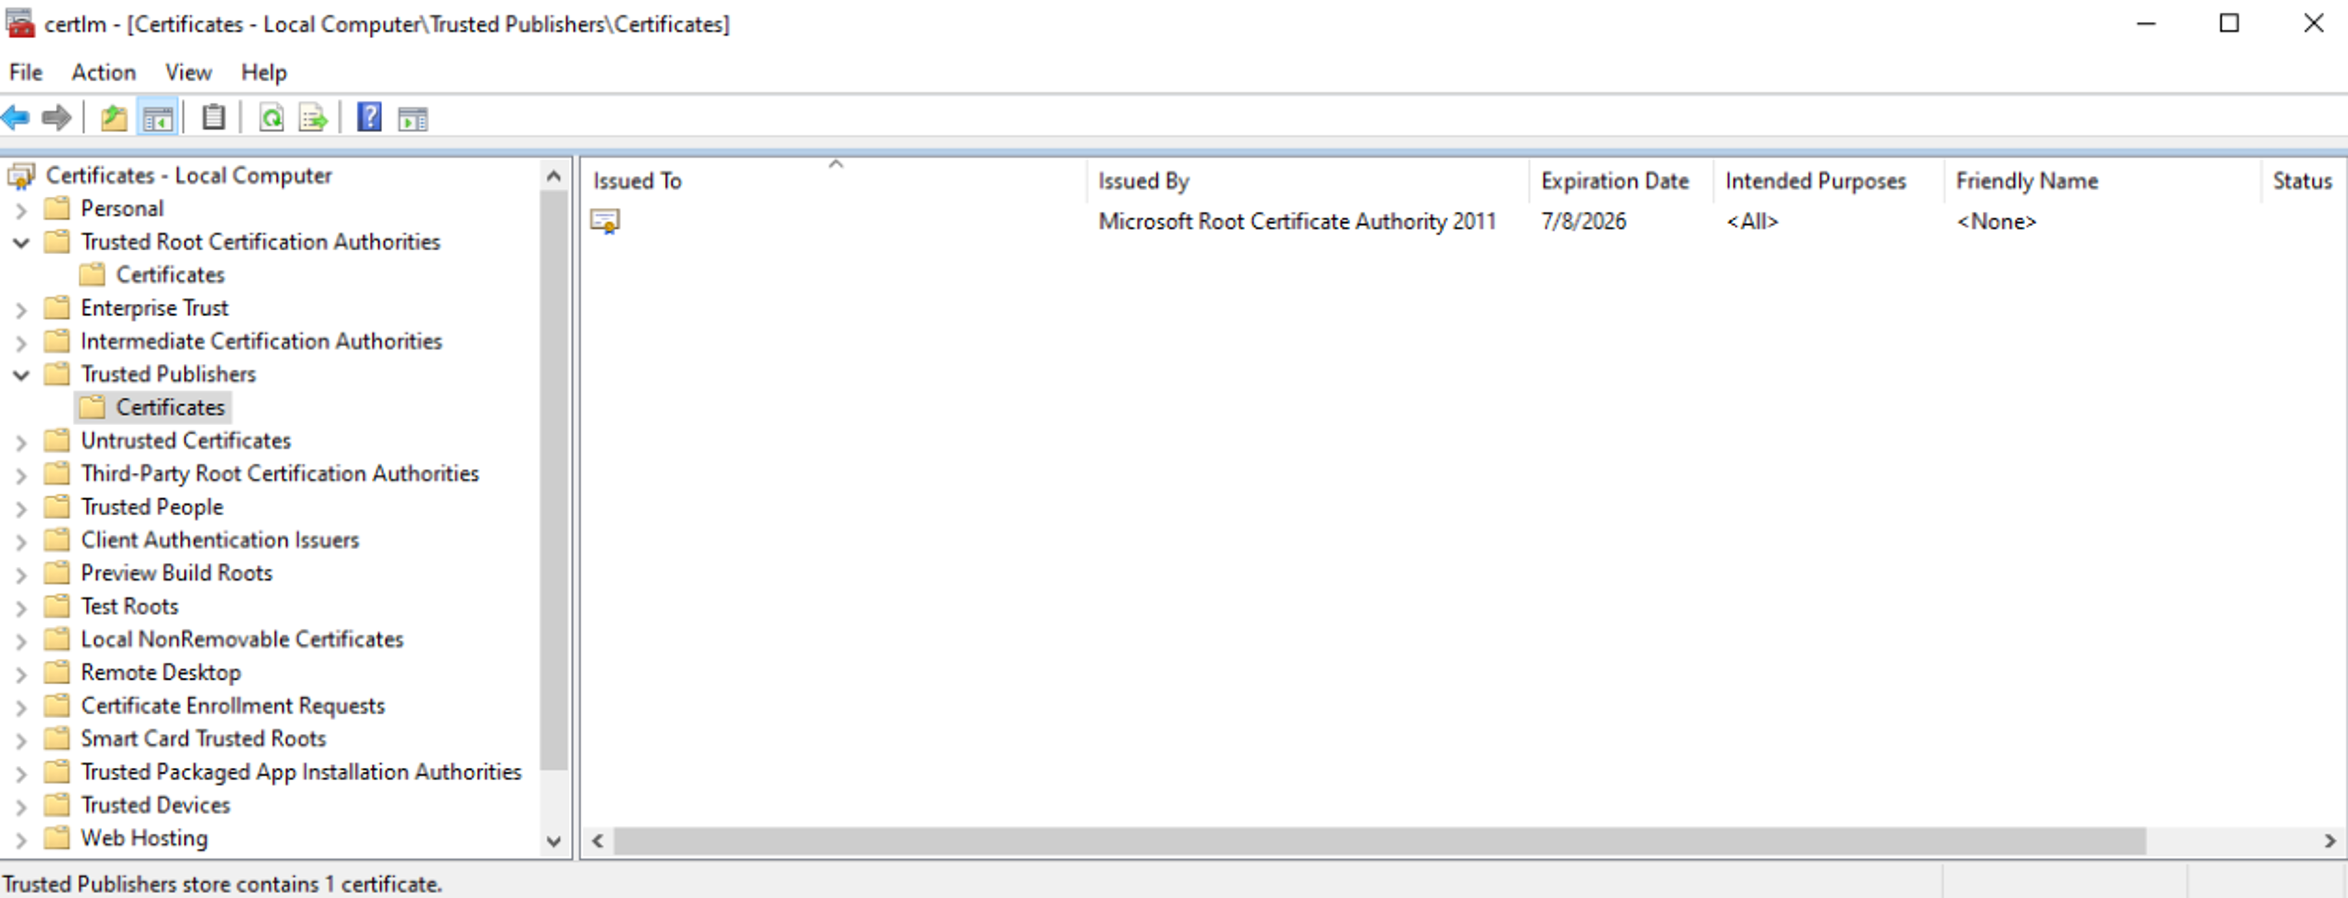Image resolution: width=2348 pixels, height=898 pixels.
Task: Open the File menu
Action: point(26,71)
